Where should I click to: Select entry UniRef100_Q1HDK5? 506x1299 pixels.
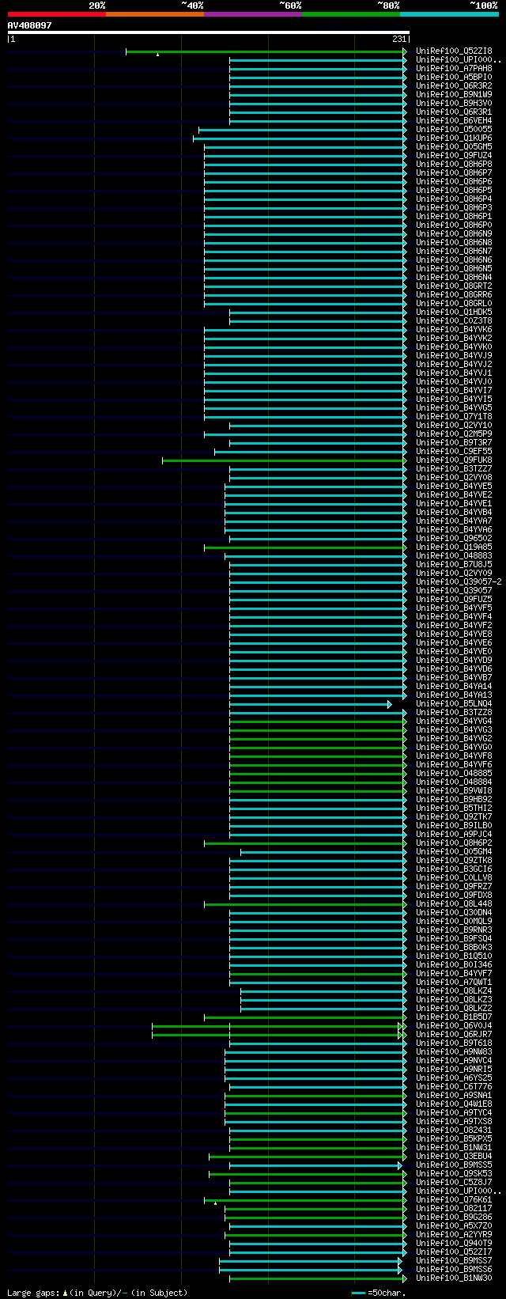click(x=454, y=312)
